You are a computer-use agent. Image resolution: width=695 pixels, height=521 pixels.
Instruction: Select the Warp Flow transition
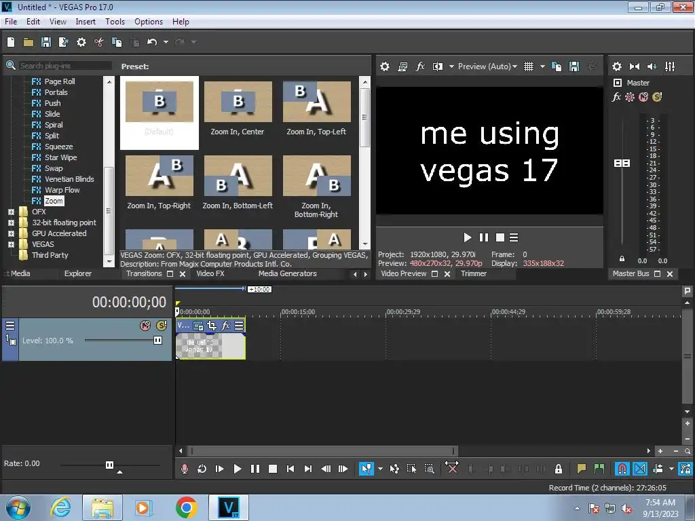(62, 190)
